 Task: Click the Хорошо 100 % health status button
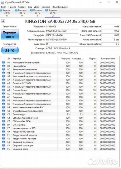click(x=10, y=35)
